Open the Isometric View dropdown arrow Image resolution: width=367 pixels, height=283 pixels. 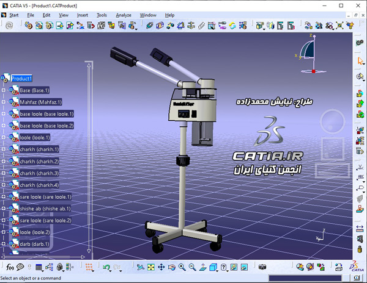[x=217, y=271]
